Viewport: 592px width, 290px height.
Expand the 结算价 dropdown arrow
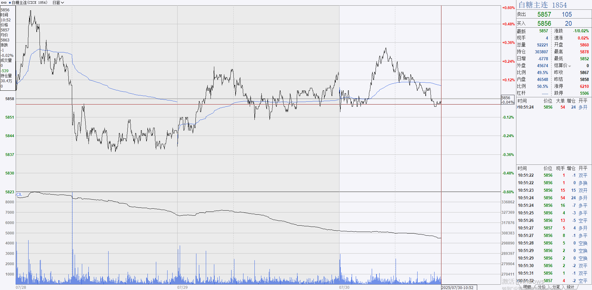[570, 66]
